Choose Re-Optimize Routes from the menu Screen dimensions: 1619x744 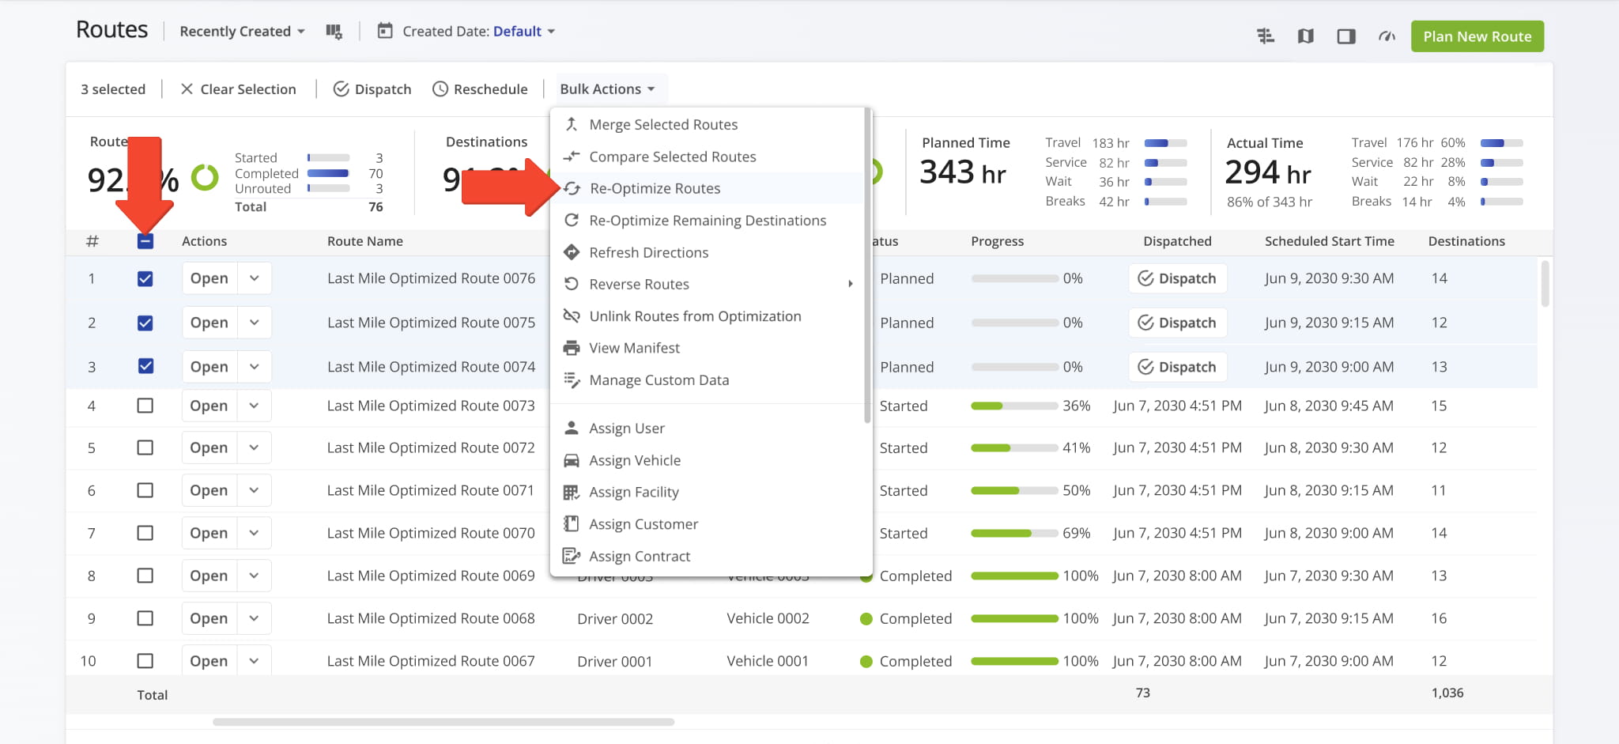click(655, 189)
